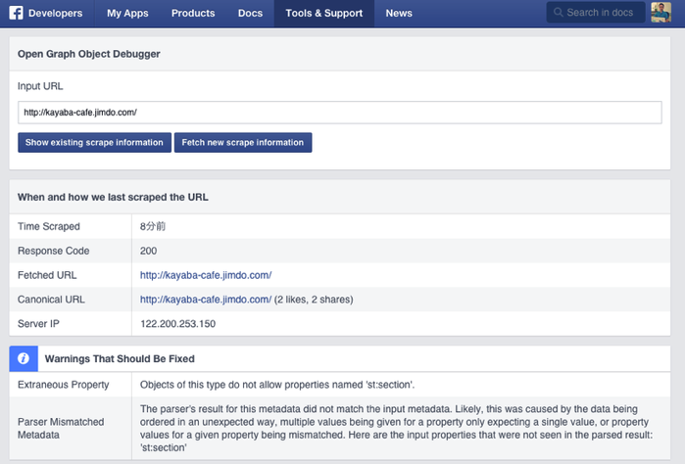
Task: Select the Server IP value 122.200.253.150
Action: 177,324
